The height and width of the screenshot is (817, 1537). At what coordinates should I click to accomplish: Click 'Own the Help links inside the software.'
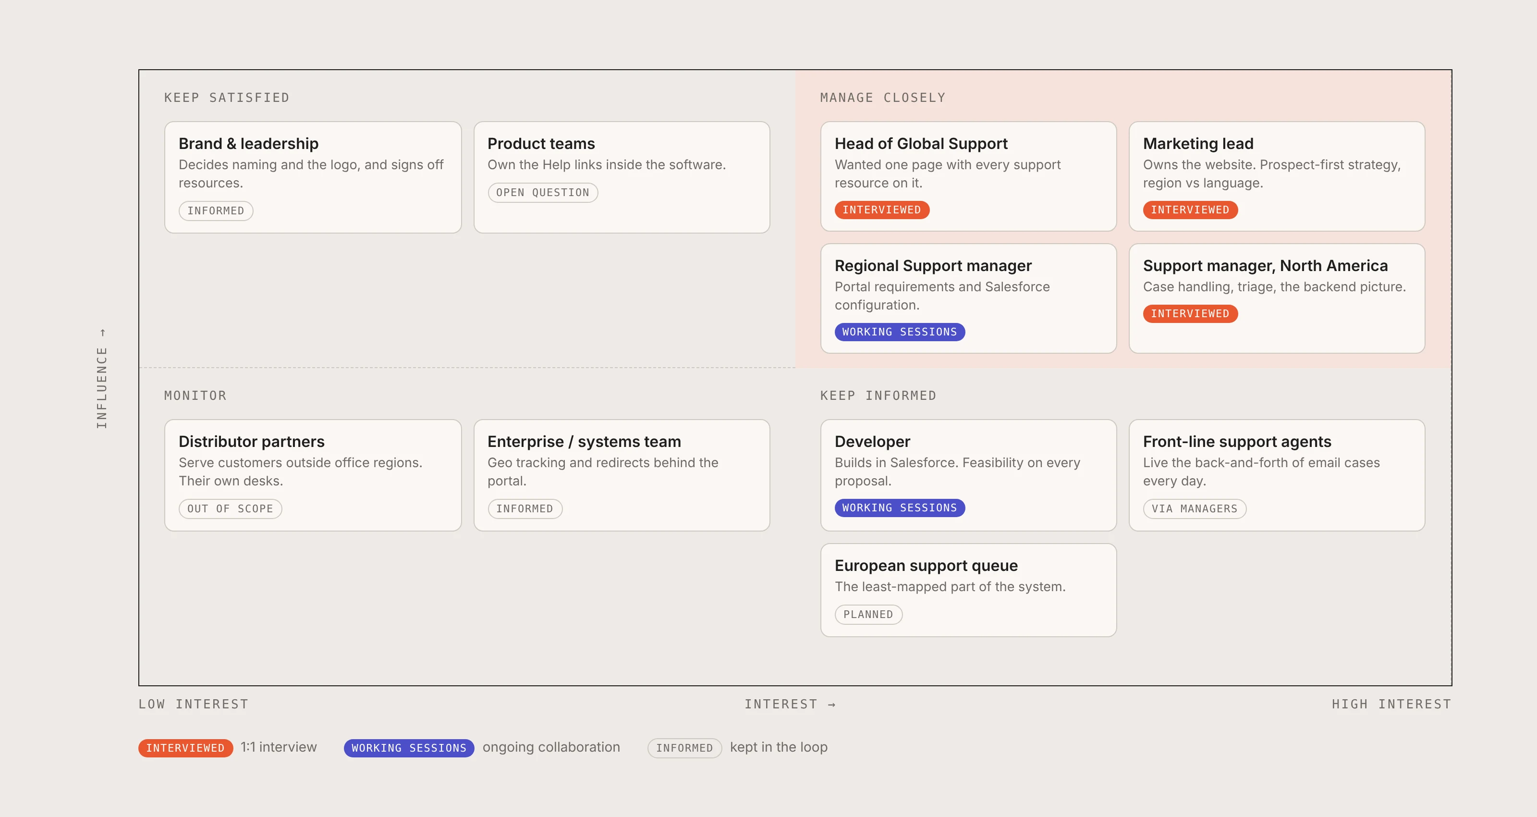(x=607, y=164)
